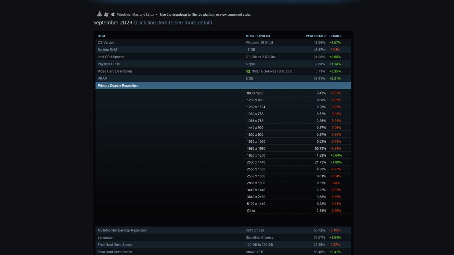Click the 0.00% change for 2880 x 1800
454x255 pixels.
(335, 183)
